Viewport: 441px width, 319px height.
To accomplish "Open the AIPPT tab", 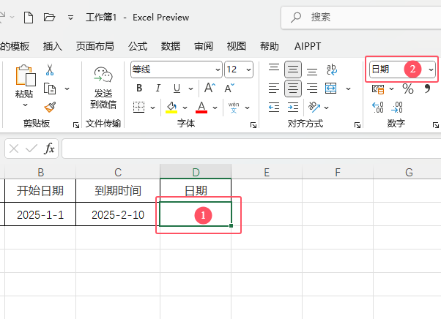I will coord(308,46).
